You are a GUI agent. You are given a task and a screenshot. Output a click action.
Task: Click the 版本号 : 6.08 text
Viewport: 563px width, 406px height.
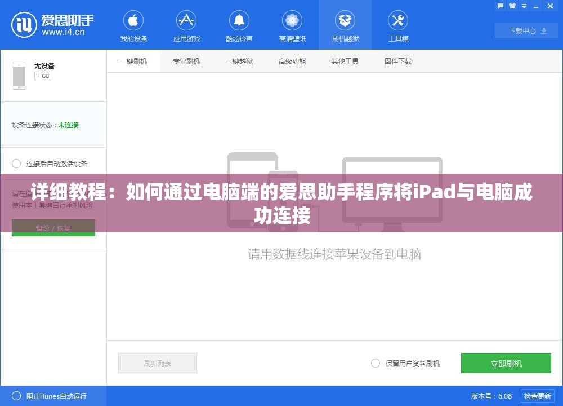[x=491, y=396]
